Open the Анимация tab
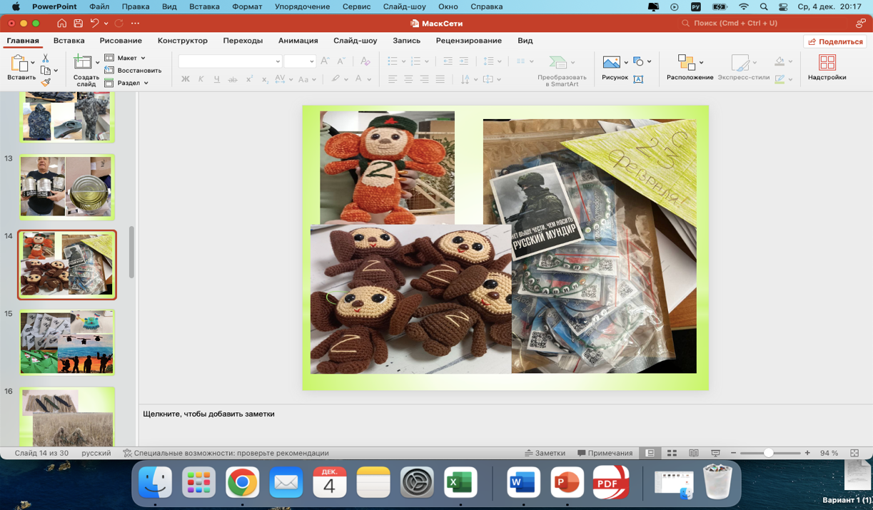The image size is (873, 510). point(298,41)
